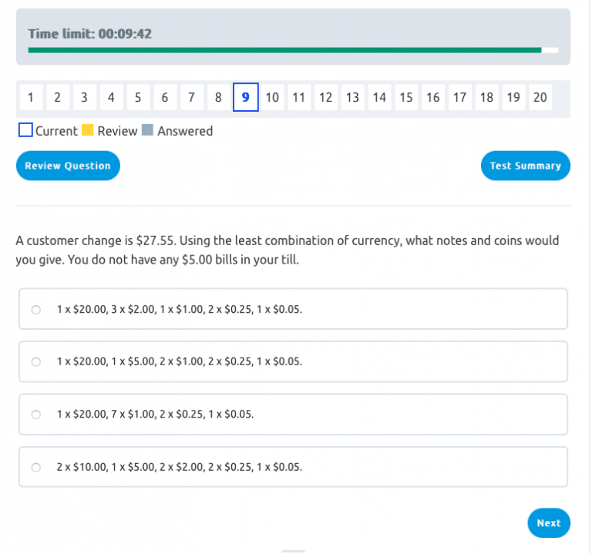The image size is (592, 554).
Task: Click the Time limit countdown text
Action: [89, 34]
